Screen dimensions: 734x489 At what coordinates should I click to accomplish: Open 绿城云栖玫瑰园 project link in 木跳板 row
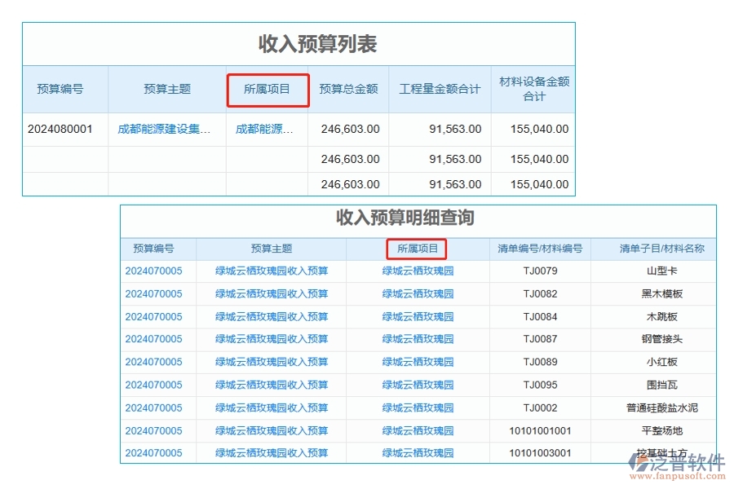(x=419, y=316)
